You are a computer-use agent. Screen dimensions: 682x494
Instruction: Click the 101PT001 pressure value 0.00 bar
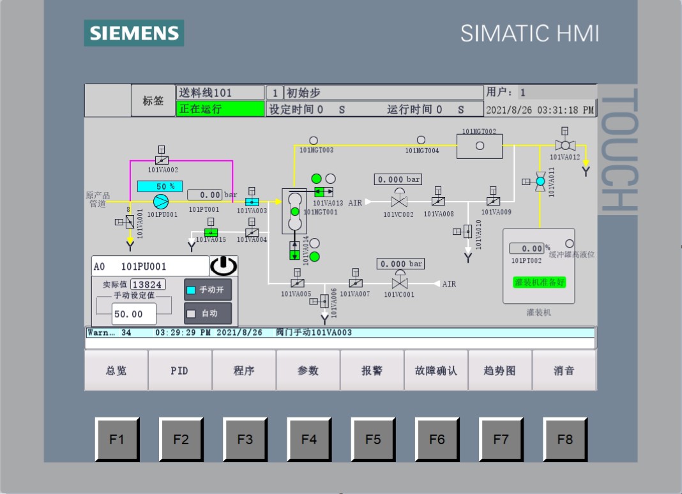[205, 195]
